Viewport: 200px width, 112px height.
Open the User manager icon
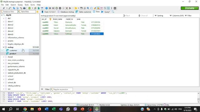(x=35, y=8)
